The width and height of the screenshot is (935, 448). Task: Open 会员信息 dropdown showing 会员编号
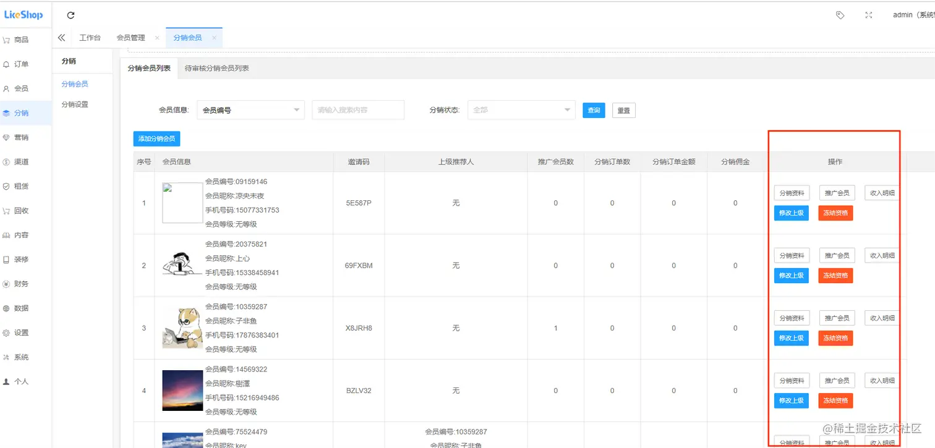coord(251,110)
